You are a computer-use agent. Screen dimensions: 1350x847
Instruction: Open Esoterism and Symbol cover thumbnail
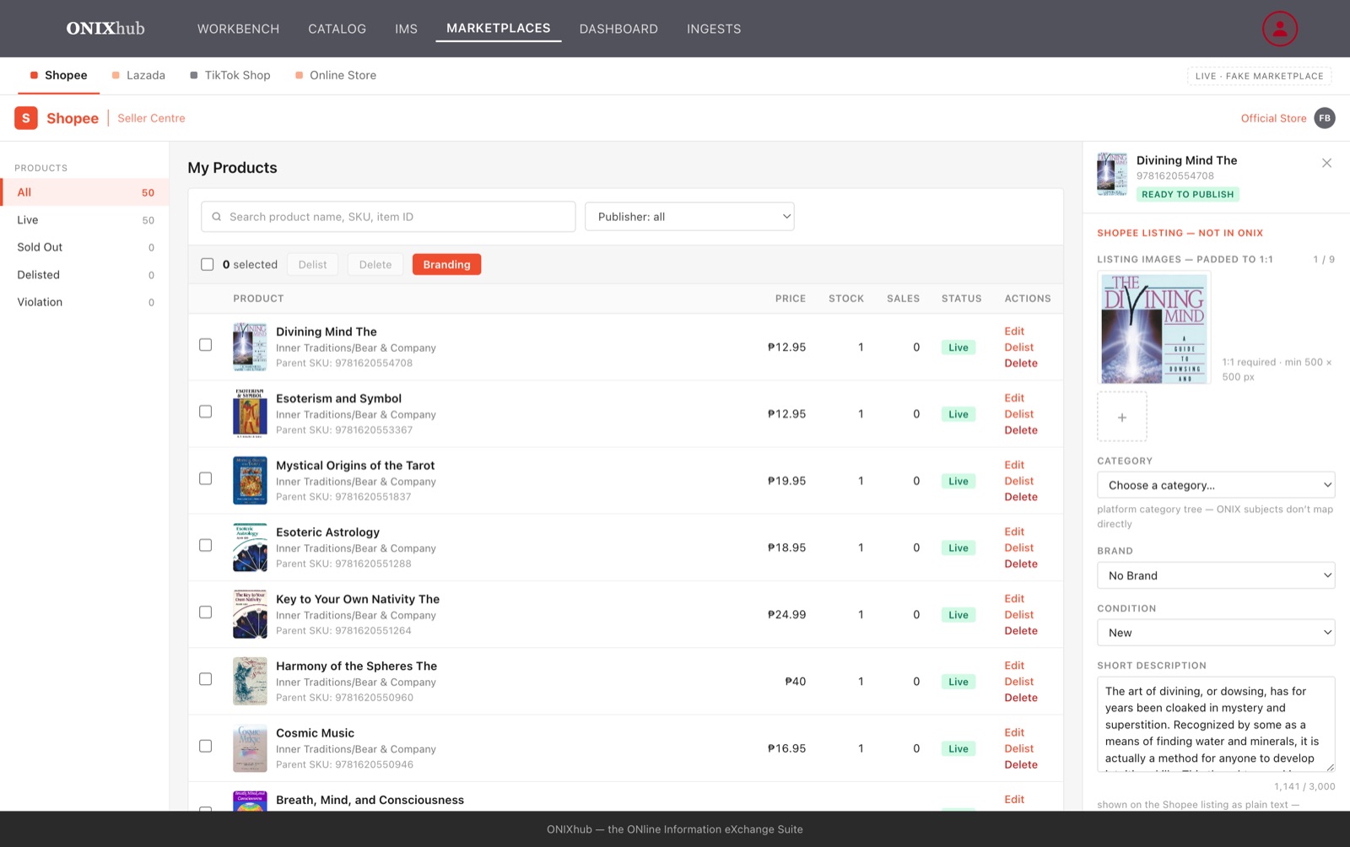pyautogui.click(x=250, y=413)
